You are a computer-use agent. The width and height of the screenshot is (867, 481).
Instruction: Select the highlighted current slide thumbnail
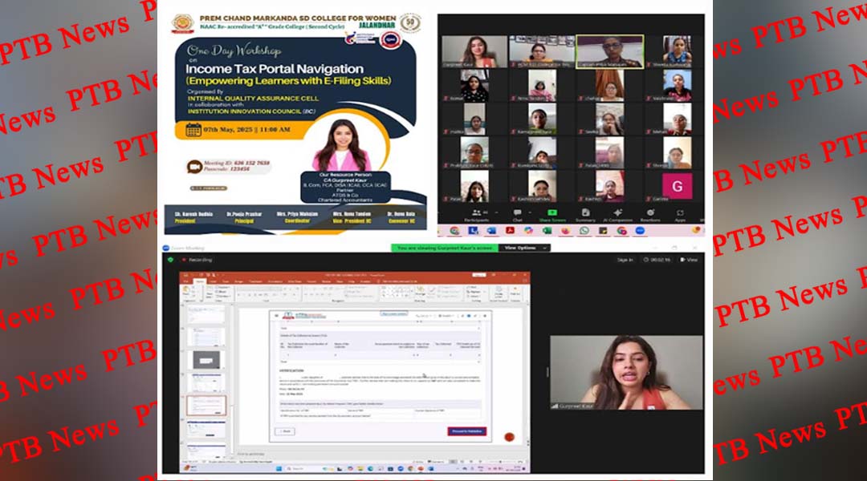(x=206, y=406)
